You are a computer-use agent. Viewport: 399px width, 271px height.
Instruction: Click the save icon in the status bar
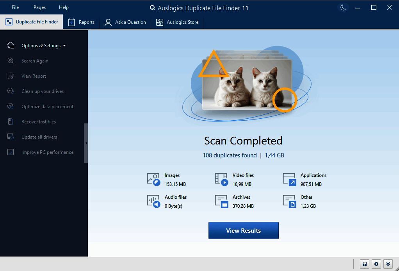(x=364, y=264)
